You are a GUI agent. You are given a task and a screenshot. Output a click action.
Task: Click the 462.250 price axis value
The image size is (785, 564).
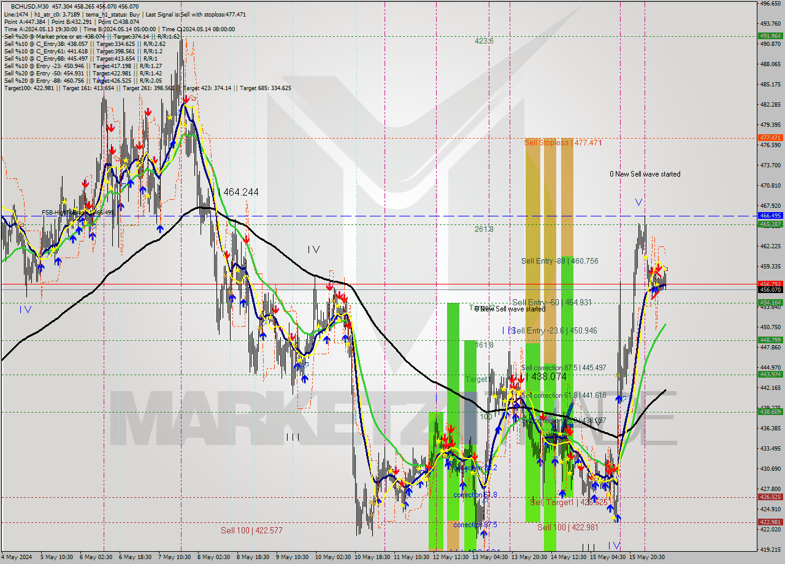point(770,246)
